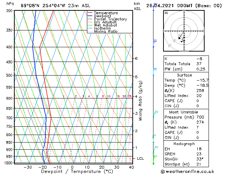The width and height of the screenshot is (225, 174).
Task: Click the Most Unstable section header
Action: 185,112
